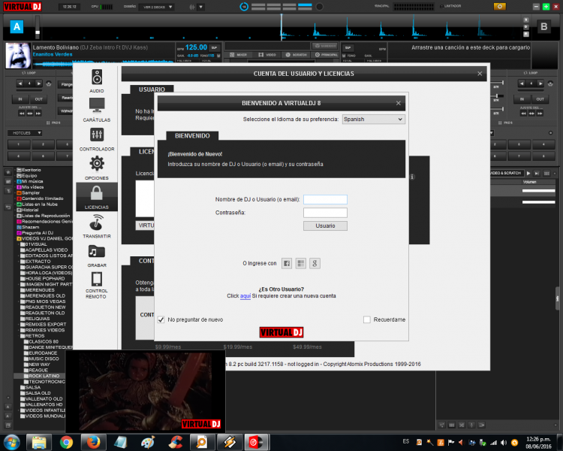Expand the Listas de Reproducción node
563x451 pixels.
(x=15, y=216)
